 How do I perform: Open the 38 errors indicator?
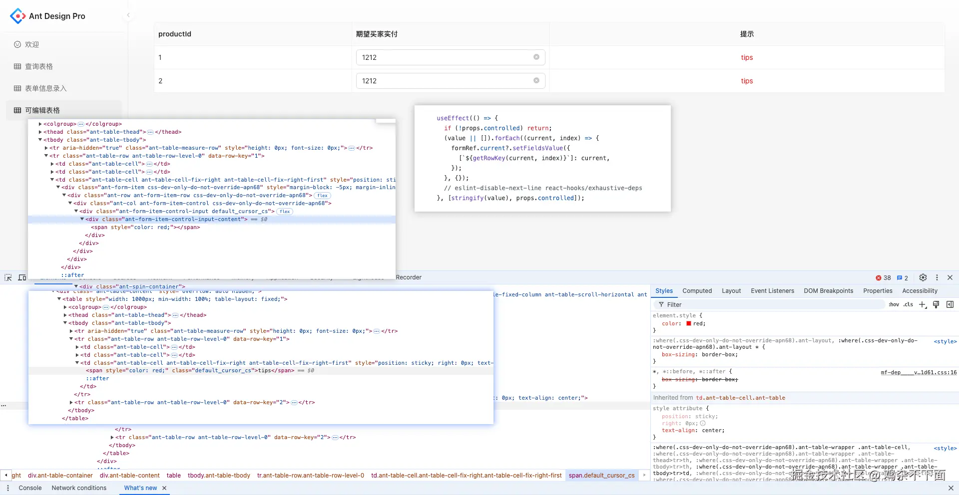pos(883,278)
